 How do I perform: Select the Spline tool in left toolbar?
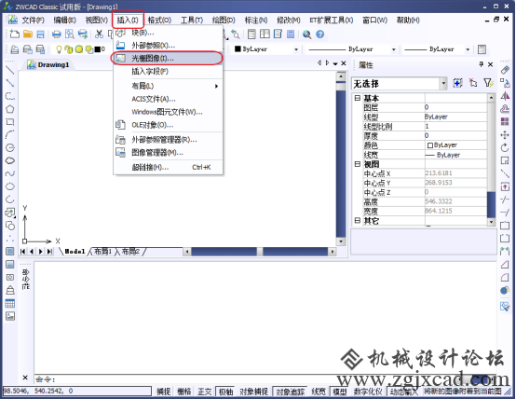click(x=10, y=173)
